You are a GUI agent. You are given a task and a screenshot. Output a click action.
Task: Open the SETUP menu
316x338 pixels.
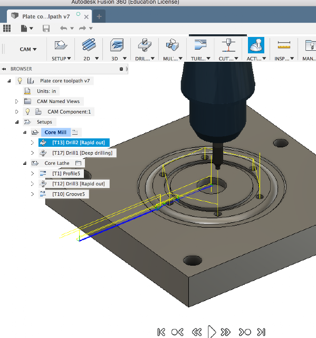pos(61,59)
